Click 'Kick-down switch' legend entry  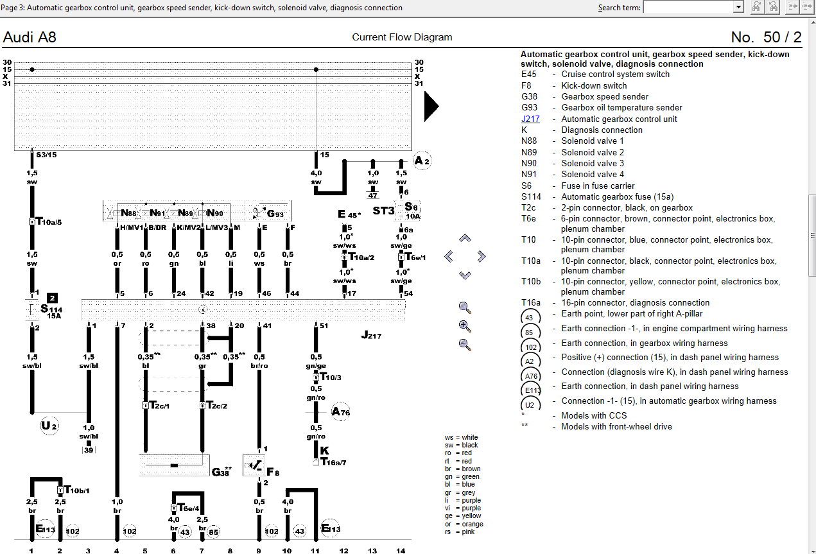(594, 85)
